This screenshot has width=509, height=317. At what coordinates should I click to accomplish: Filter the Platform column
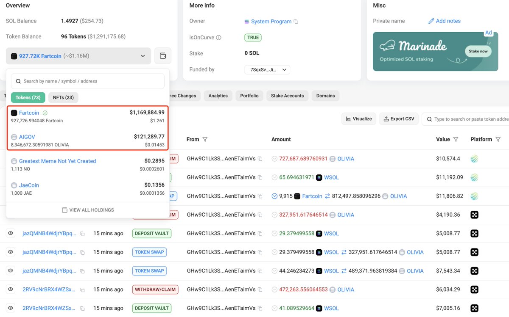tap(498, 139)
